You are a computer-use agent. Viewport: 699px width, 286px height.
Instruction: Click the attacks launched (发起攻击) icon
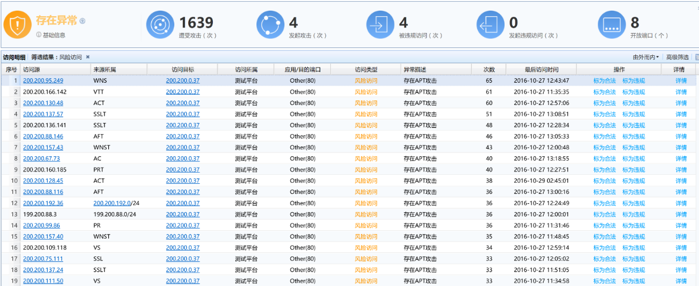click(270, 25)
